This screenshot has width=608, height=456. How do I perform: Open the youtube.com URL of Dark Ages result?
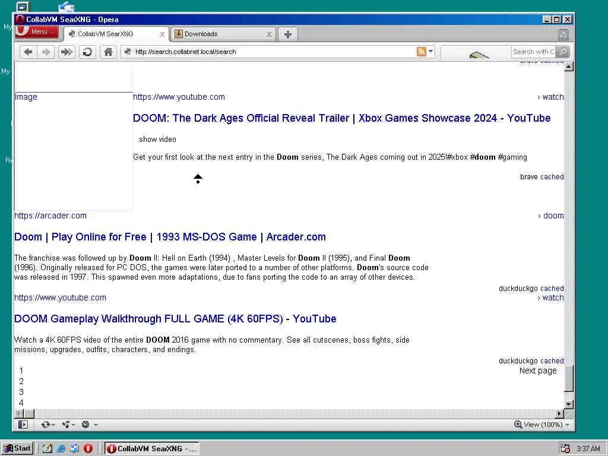(x=179, y=97)
